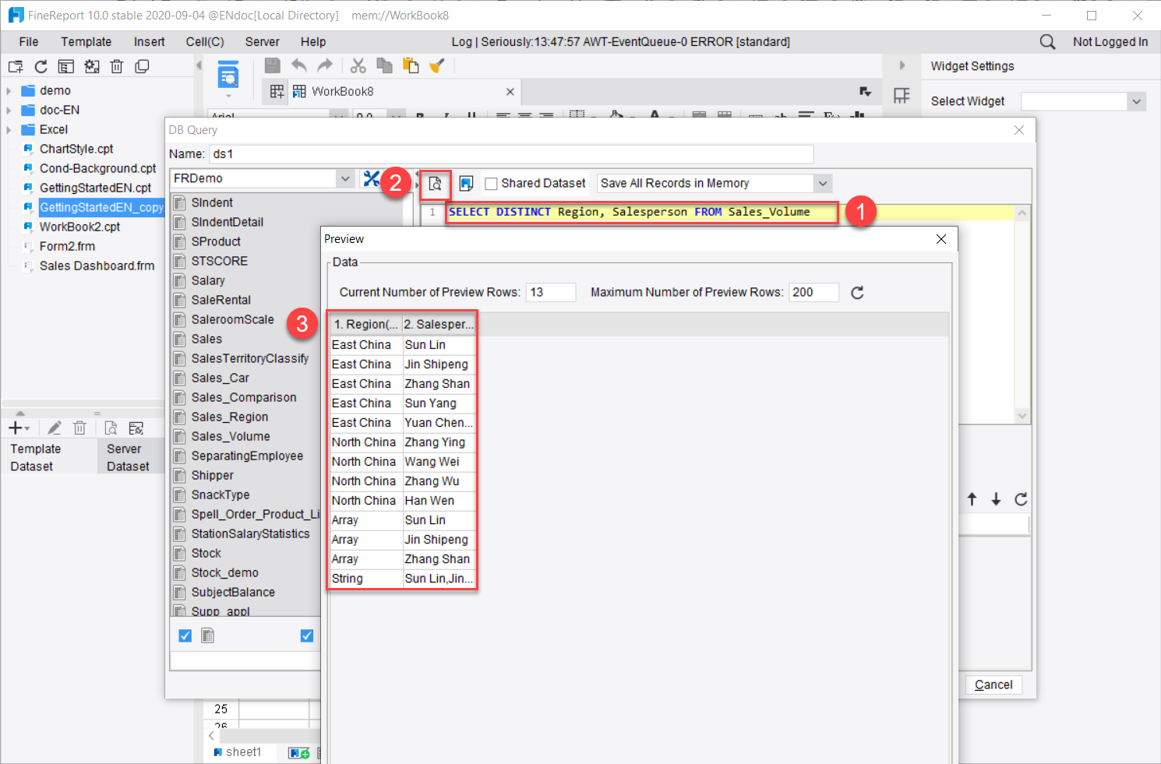
Task: Uncheck the right checkbox below the table list
Action: 307,635
